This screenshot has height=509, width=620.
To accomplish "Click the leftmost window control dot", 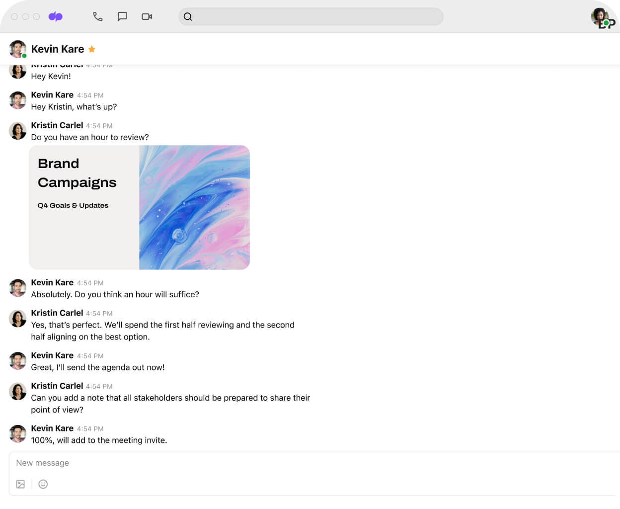I will coord(14,16).
